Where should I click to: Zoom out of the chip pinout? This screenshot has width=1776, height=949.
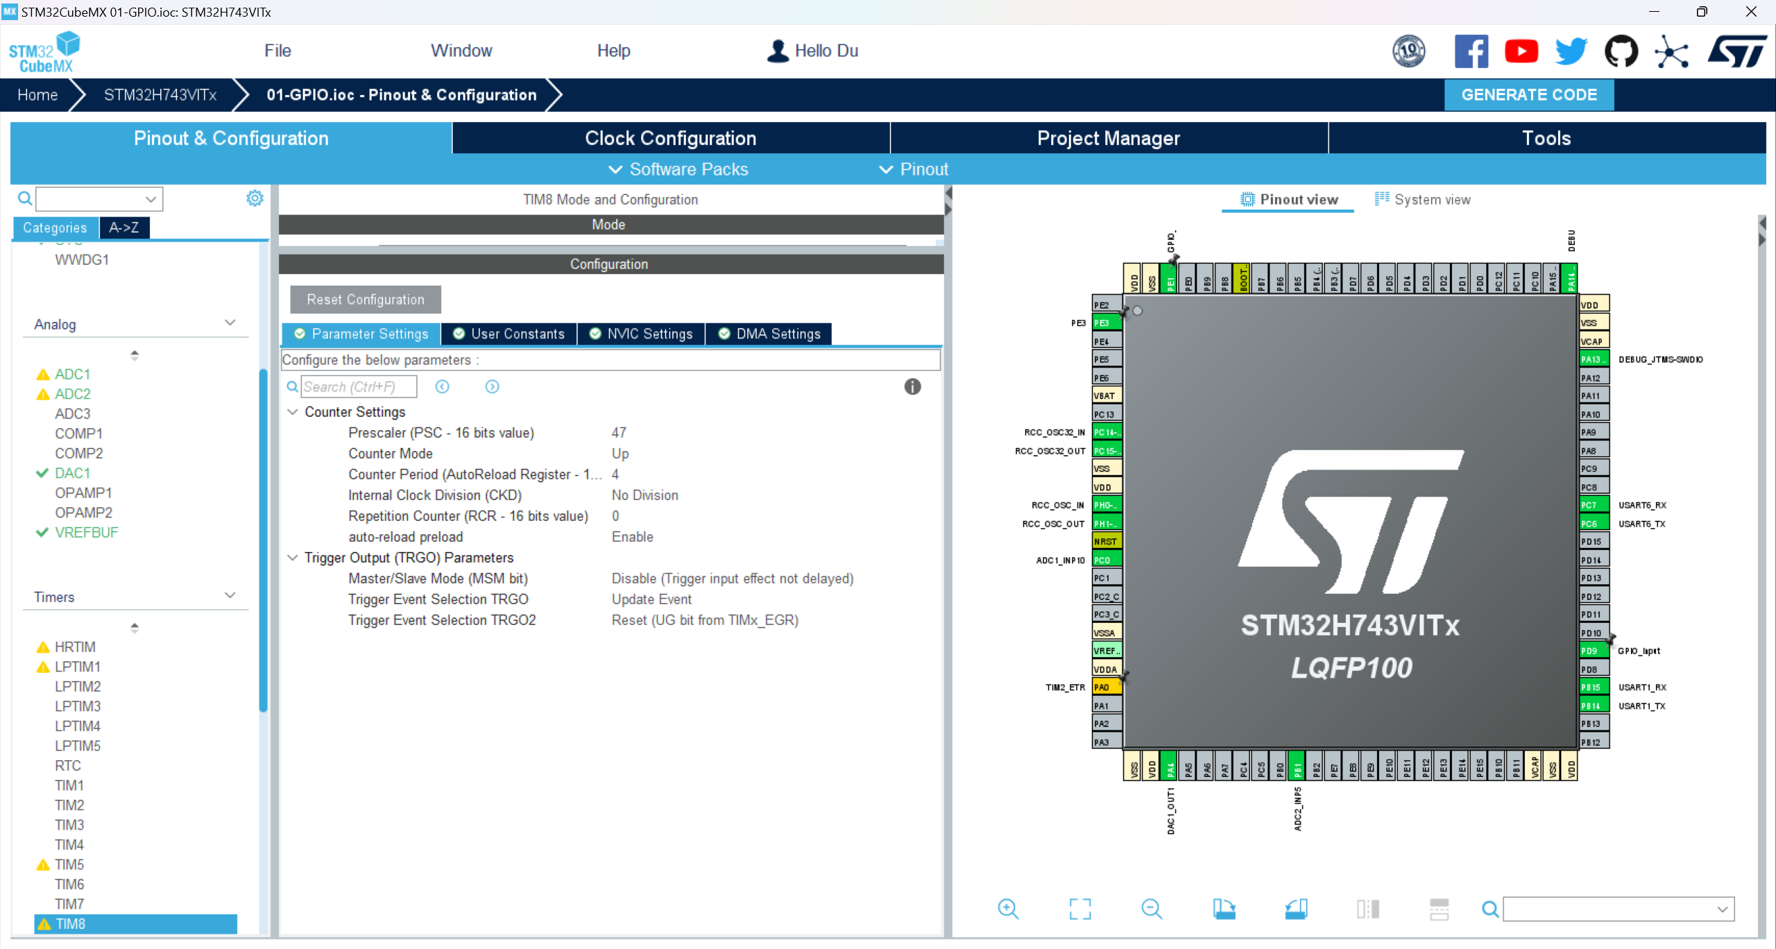[1152, 909]
